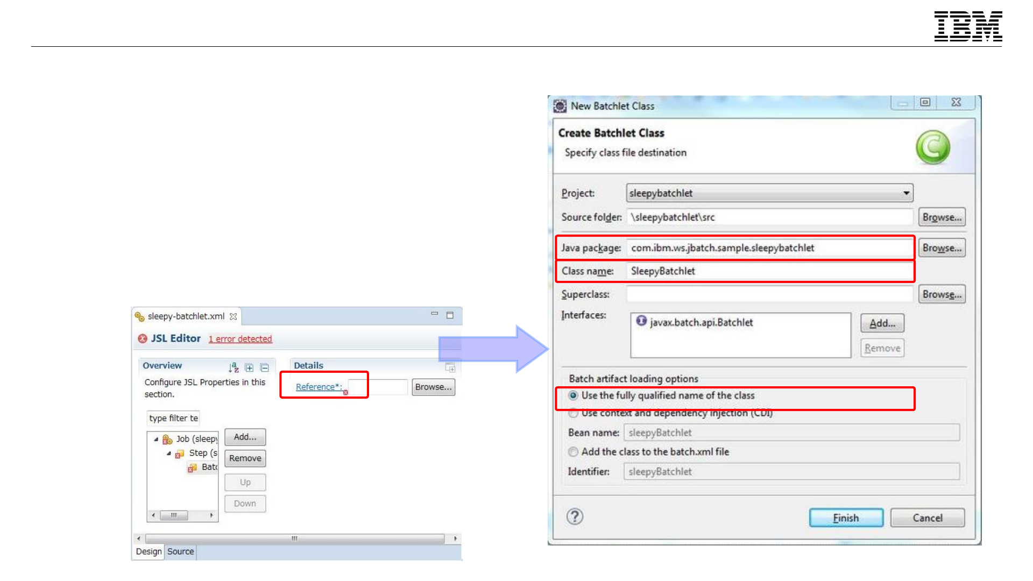Switch to the Design tab
This screenshot has width=1033, height=581.
click(x=148, y=551)
